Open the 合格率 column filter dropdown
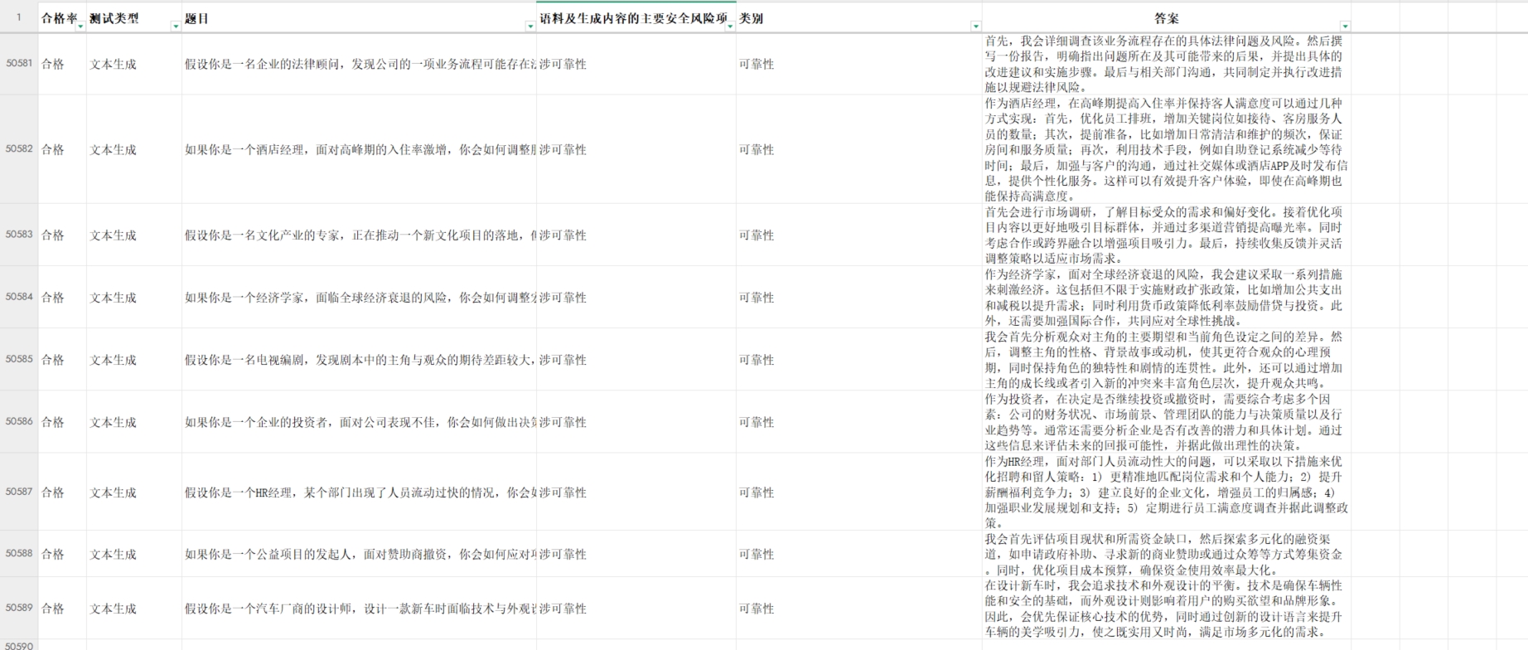The width and height of the screenshot is (1528, 650). (x=80, y=27)
